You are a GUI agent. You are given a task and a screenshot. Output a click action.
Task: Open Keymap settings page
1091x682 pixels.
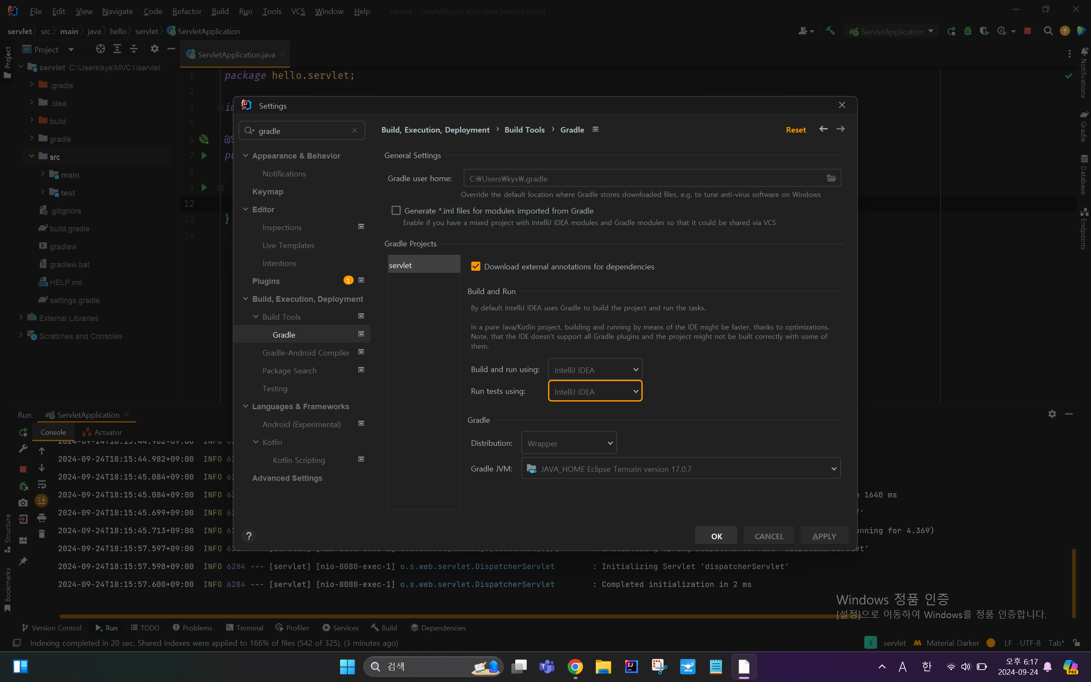click(x=267, y=191)
